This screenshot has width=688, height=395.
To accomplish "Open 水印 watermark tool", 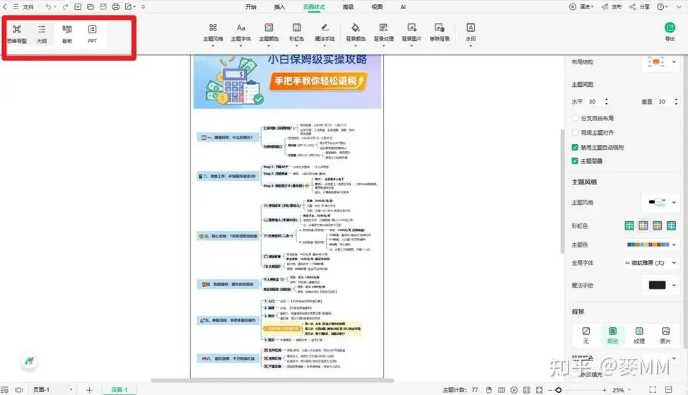I will [470, 33].
